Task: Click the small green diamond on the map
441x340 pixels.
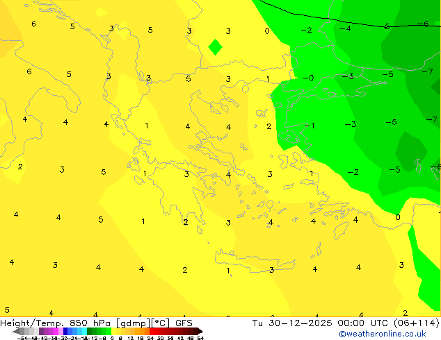Action: [216, 47]
